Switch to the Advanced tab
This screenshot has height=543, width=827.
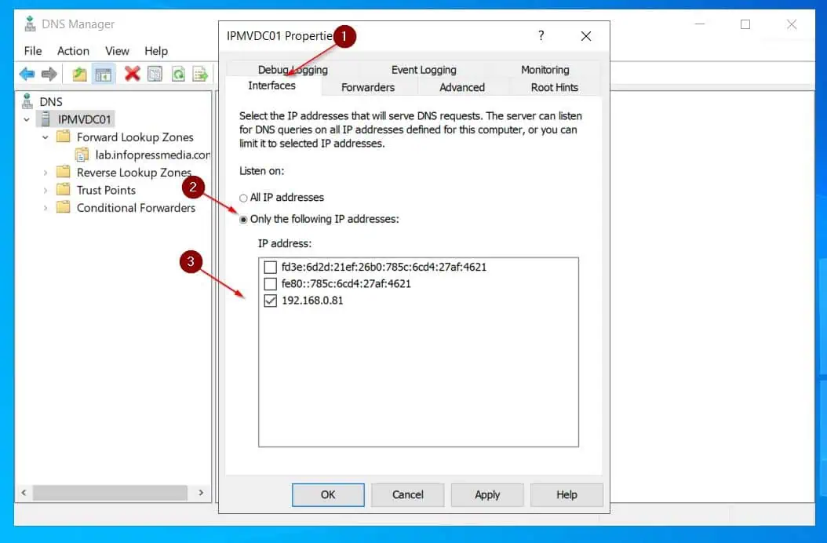pyautogui.click(x=462, y=87)
